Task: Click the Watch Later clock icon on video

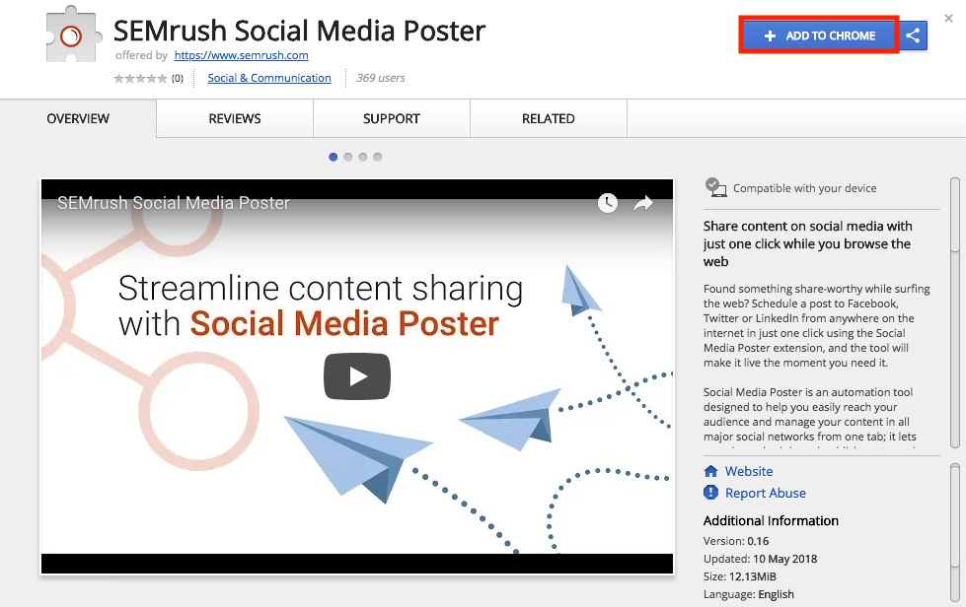Action: click(608, 203)
